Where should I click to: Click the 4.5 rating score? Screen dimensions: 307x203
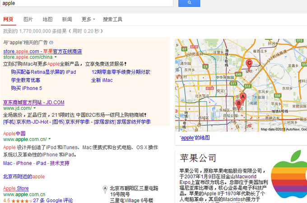coord(6,200)
